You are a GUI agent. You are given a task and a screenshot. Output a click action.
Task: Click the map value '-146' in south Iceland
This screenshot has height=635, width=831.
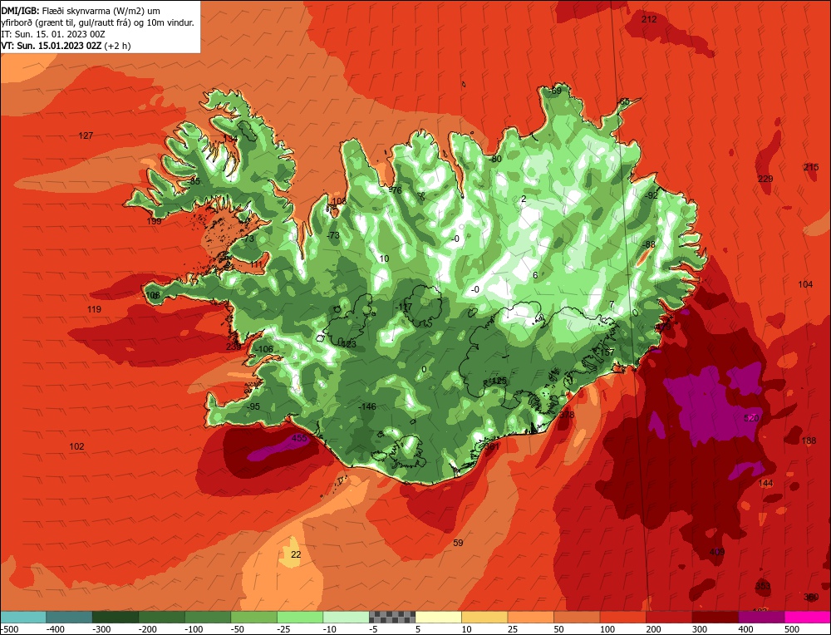(366, 406)
